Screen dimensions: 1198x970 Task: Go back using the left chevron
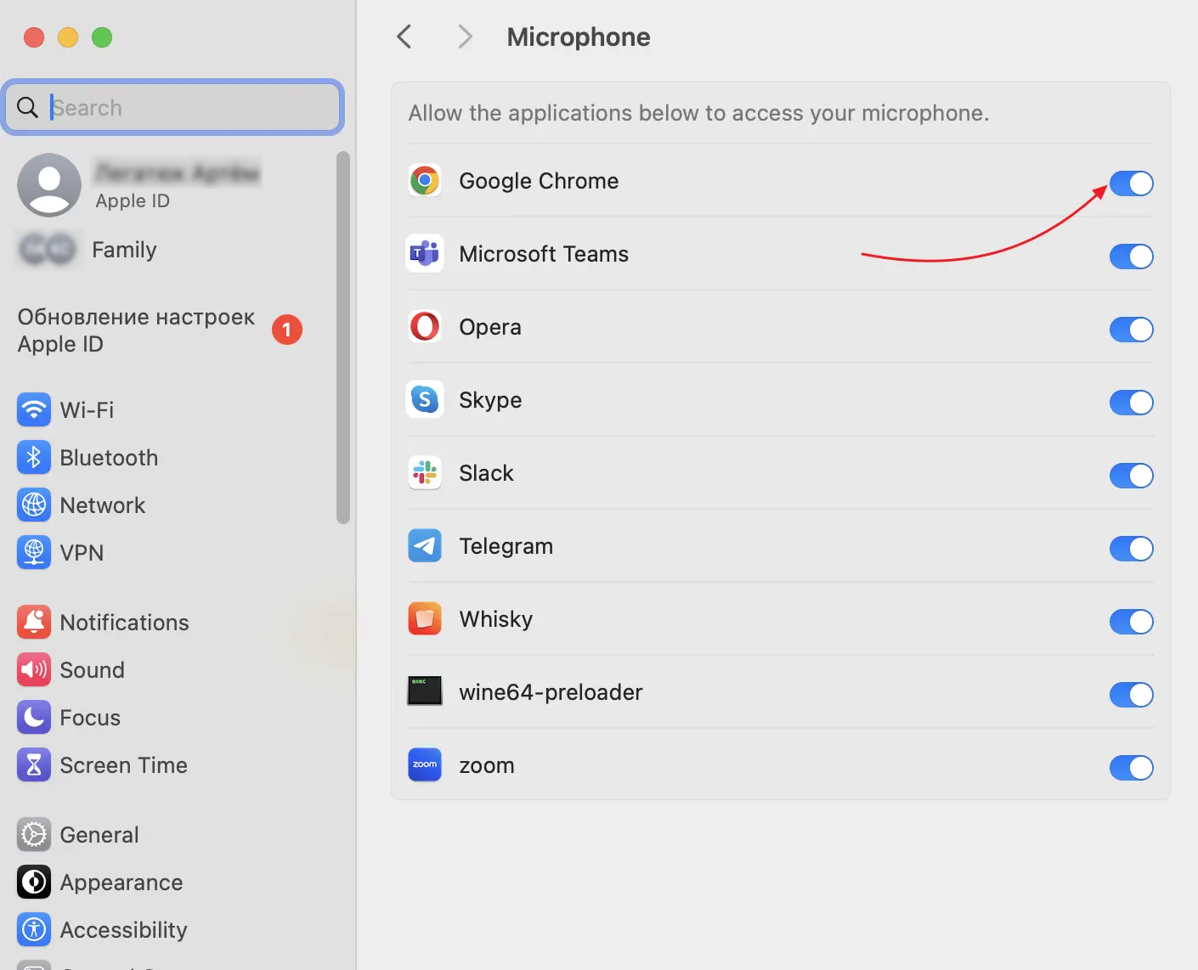(x=404, y=37)
